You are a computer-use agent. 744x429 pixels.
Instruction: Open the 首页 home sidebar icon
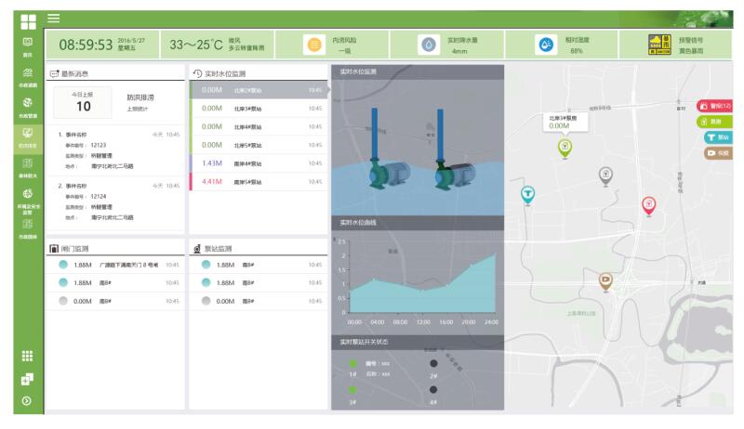coord(27,45)
